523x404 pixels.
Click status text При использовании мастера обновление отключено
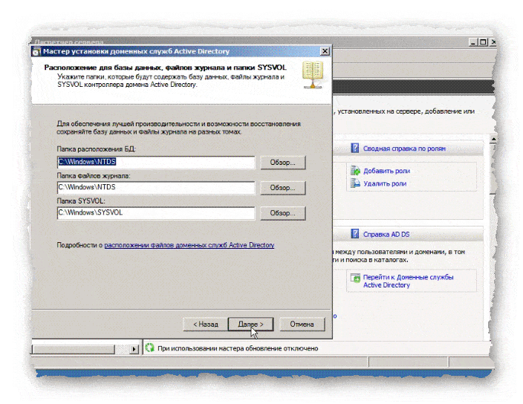[x=238, y=348]
